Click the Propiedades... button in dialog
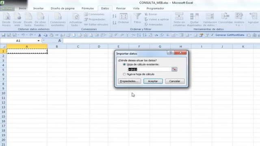Viewport: 260px width, 146px height. click(129, 81)
